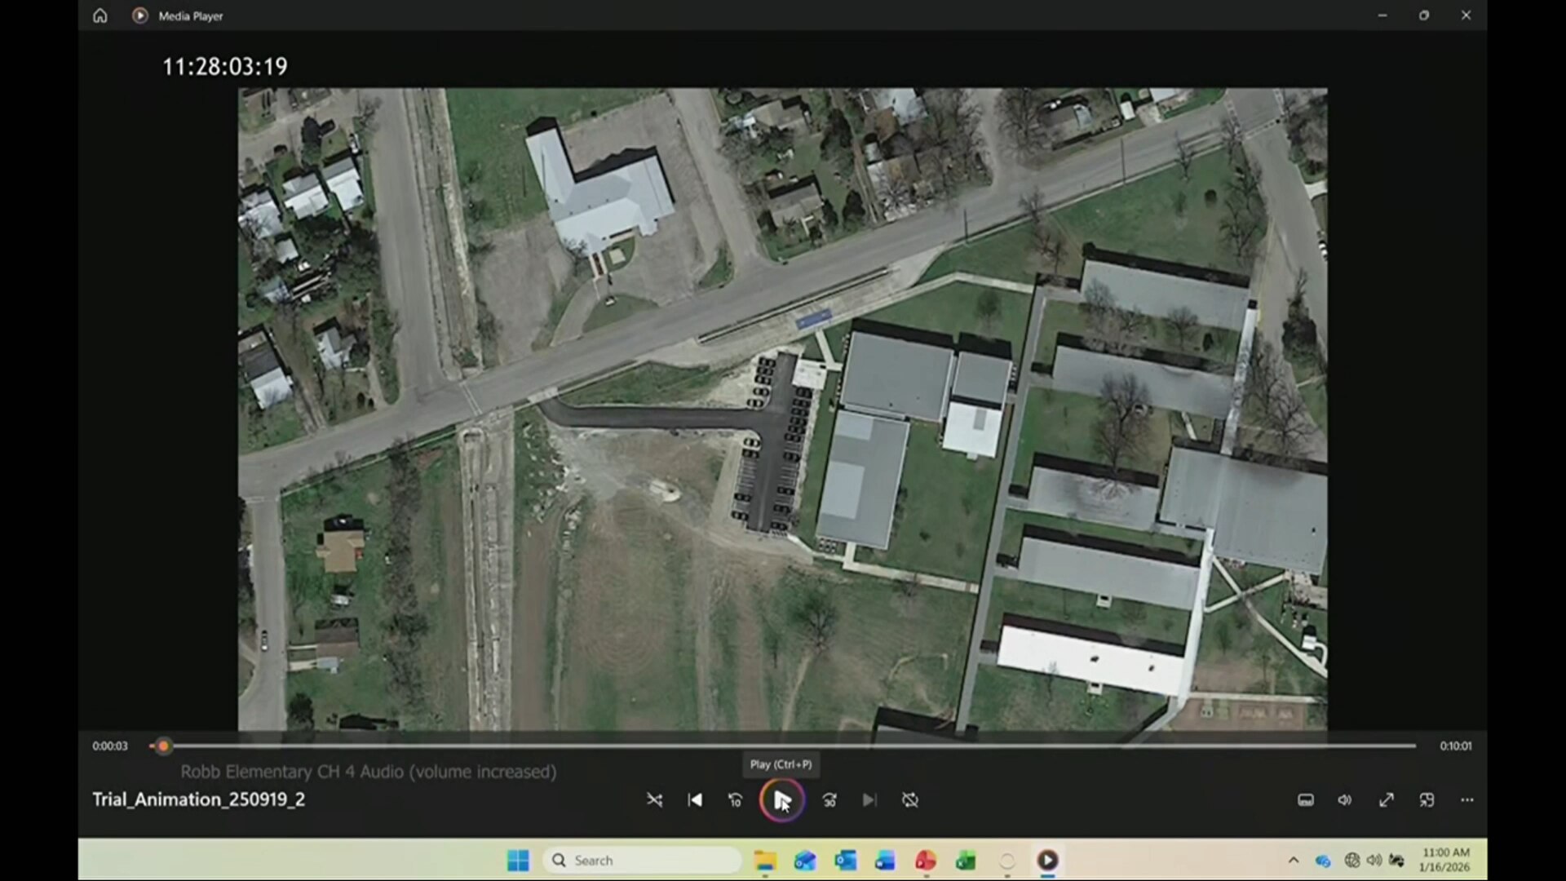Go to previous track

coord(695,800)
